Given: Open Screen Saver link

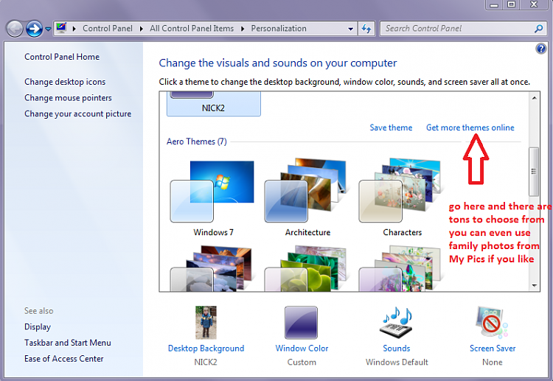Looking at the screenshot, I should pyautogui.click(x=493, y=349).
